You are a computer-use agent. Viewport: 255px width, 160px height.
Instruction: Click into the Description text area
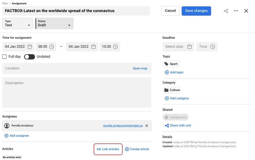tap(77, 92)
